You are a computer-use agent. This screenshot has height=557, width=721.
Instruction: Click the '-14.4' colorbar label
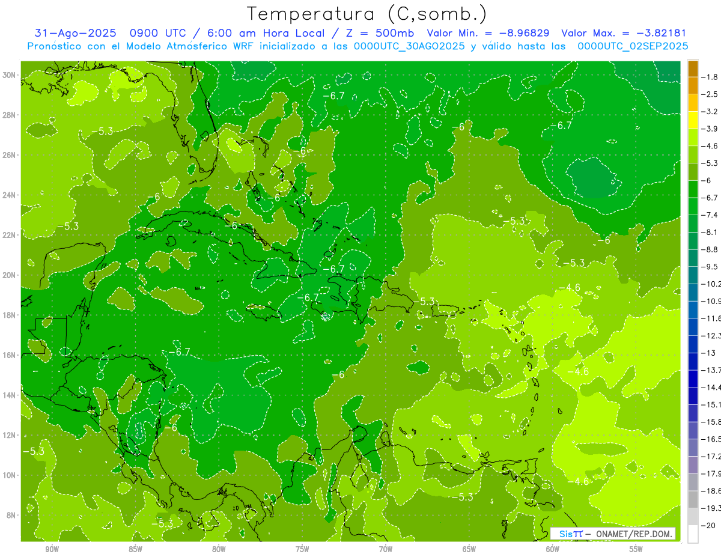pos(711,388)
